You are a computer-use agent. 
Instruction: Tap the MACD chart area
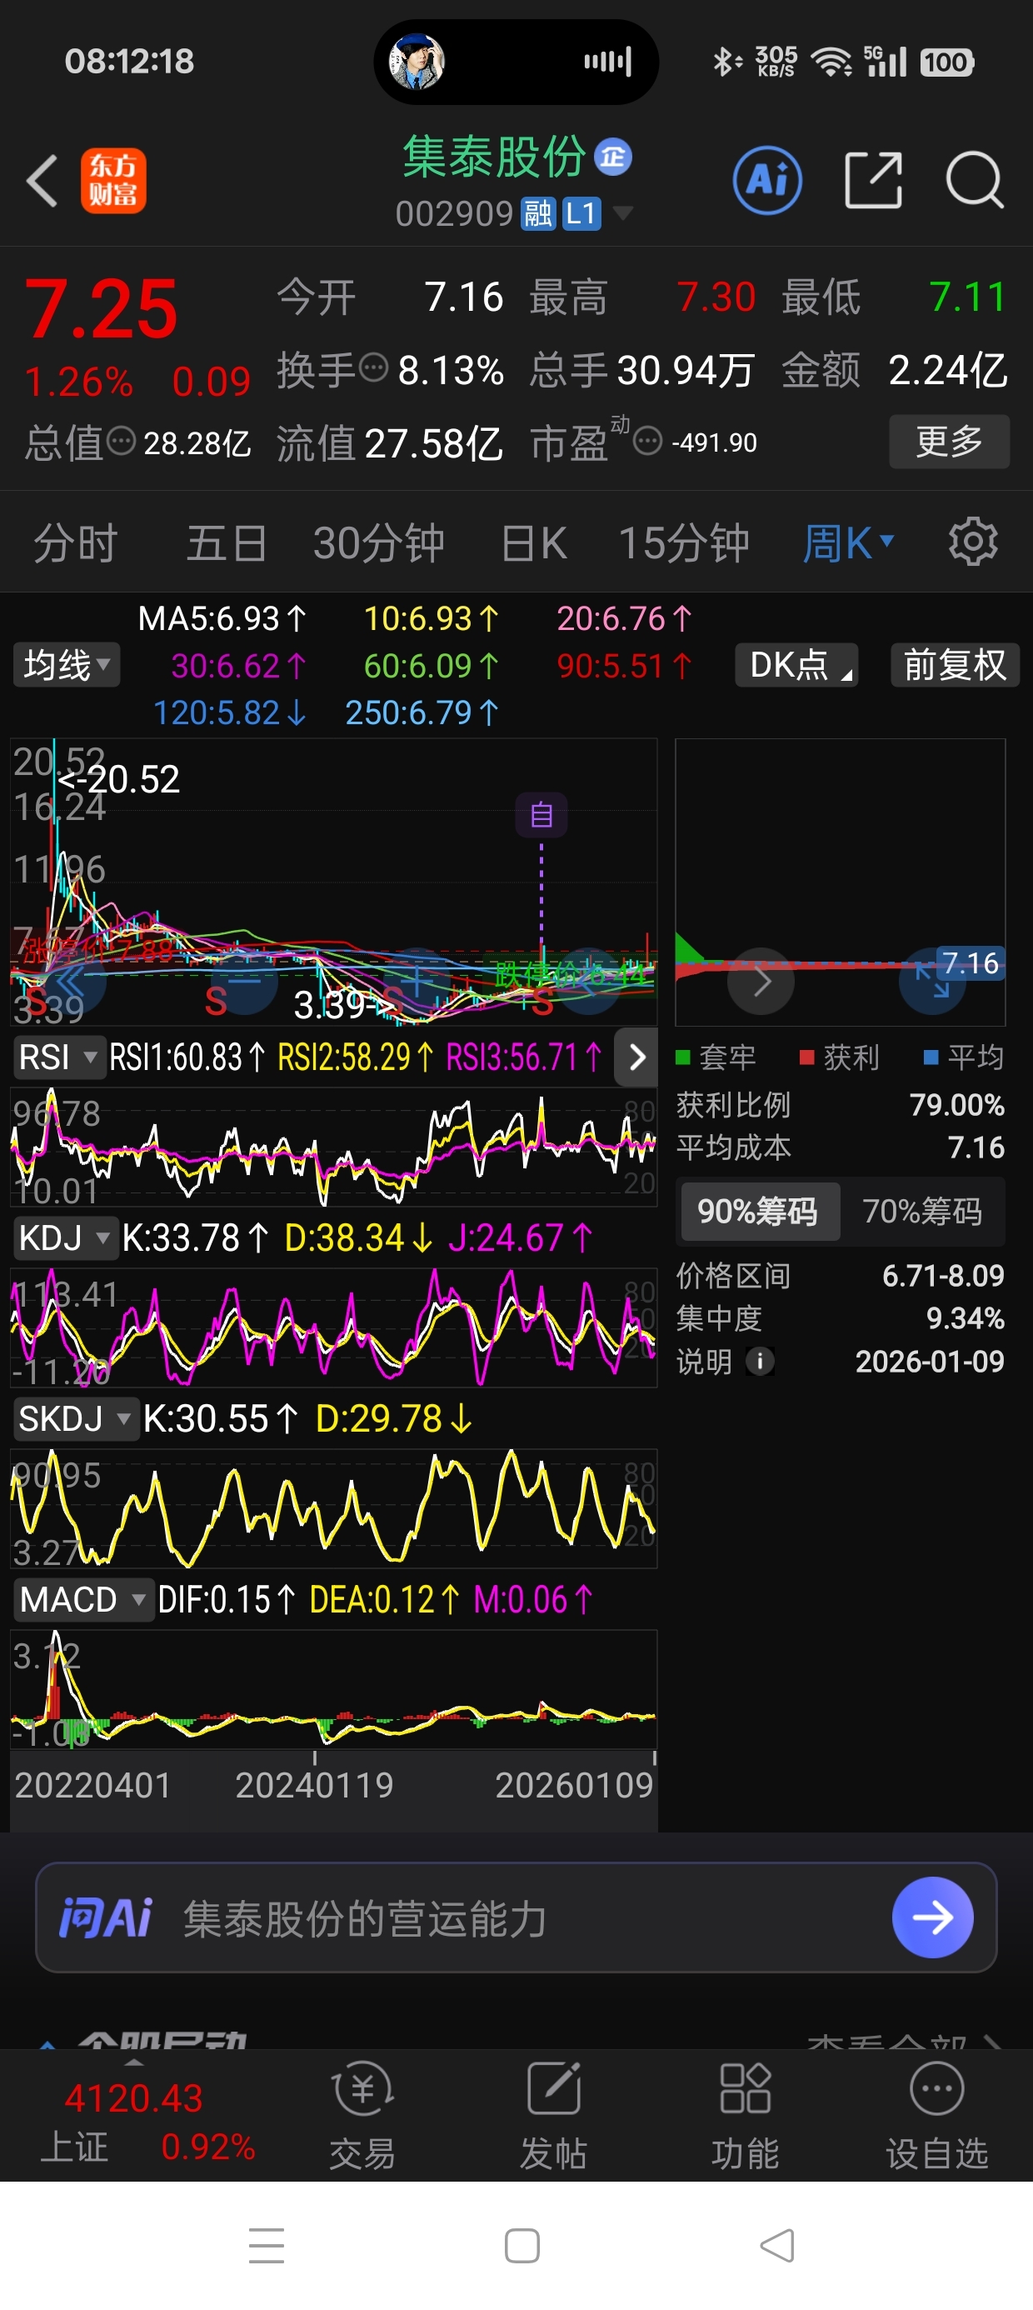[x=333, y=1687]
